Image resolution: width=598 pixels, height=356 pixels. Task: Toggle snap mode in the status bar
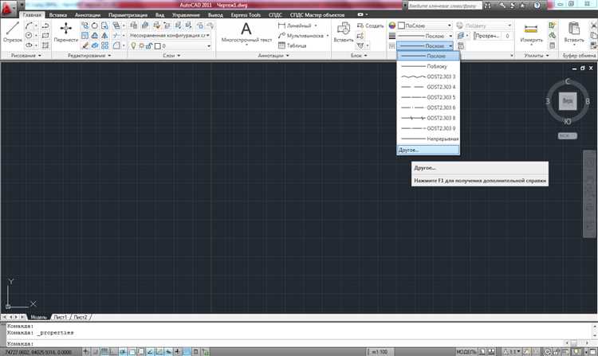(x=96, y=352)
